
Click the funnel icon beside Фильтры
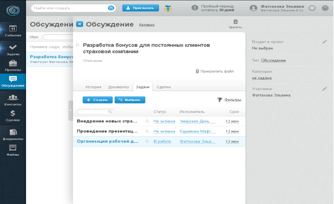coord(219,100)
